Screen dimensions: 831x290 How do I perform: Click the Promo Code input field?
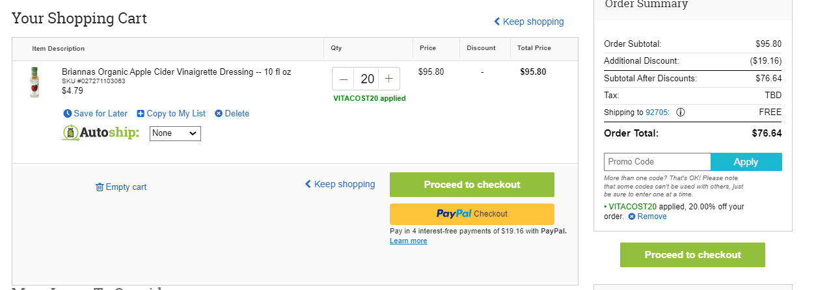657,162
